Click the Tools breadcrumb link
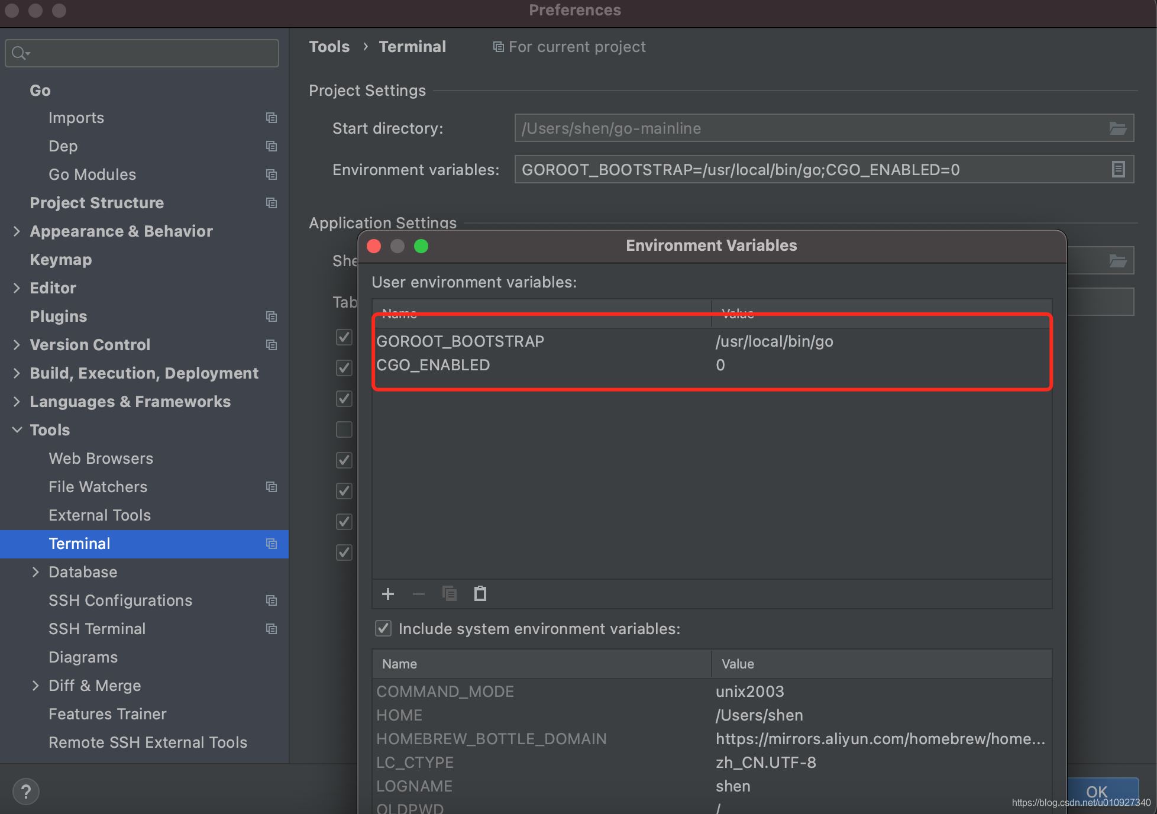 [x=329, y=47]
